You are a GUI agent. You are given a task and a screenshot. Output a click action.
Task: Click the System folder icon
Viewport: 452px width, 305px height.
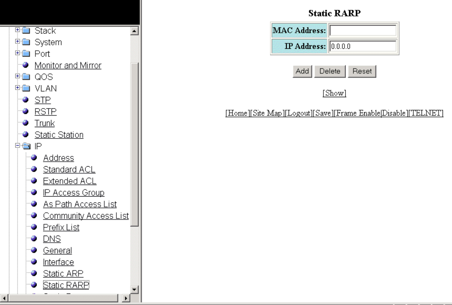[x=26, y=42]
